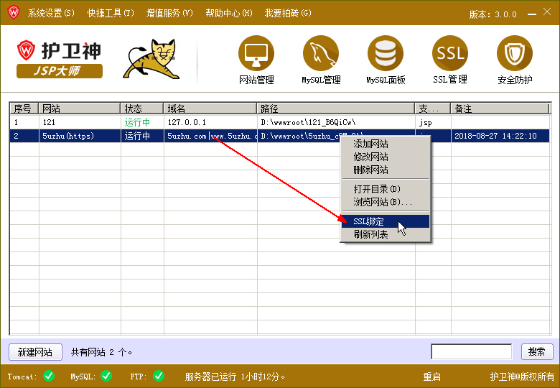Expand the 增值服务 menu

169,13
